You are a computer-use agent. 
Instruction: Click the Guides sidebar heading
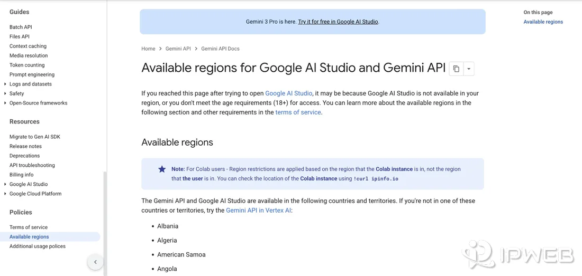click(19, 12)
